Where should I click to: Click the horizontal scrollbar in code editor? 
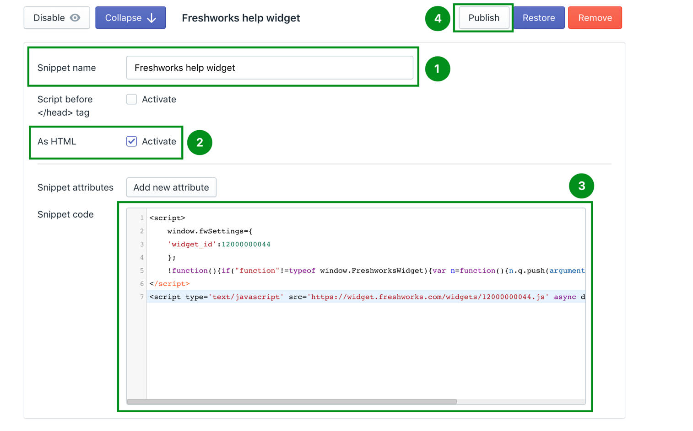coord(292,402)
